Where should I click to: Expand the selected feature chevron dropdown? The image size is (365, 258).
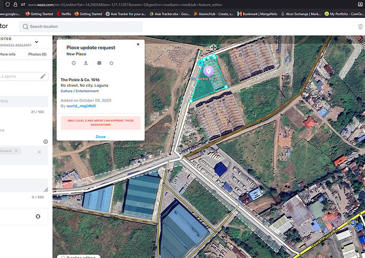pos(36,42)
